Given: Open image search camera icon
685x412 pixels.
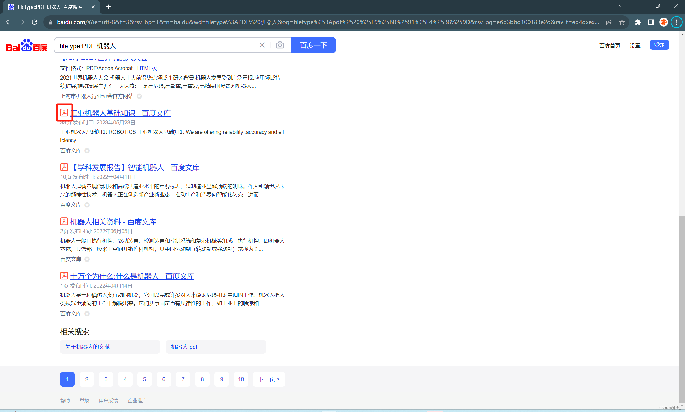Looking at the screenshot, I should coord(280,45).
